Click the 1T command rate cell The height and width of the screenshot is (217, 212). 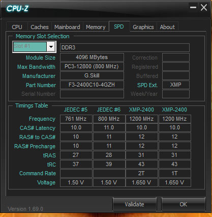coord(174,173)
